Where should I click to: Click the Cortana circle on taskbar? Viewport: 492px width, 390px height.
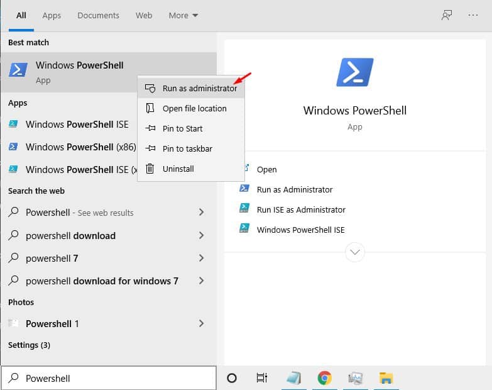(x=232, y=378)
